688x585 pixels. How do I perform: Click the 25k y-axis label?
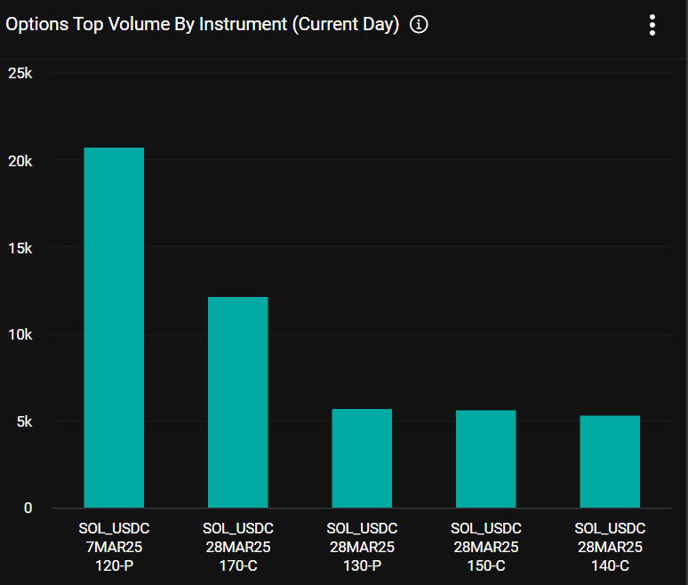click(20, 74)
